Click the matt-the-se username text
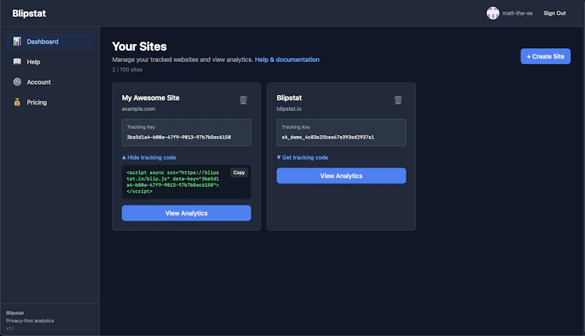Viewport: 585px width, 336px height. coord(517,13)
